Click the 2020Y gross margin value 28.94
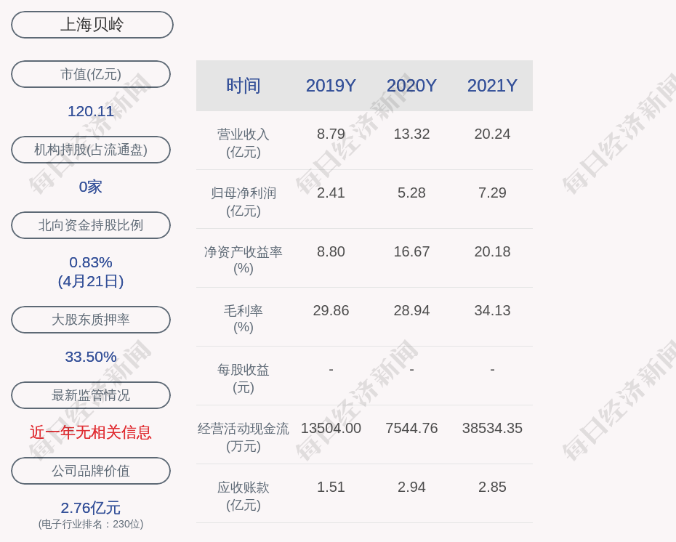The height and width of the screenshot is (542, 676). click(411, 310)
